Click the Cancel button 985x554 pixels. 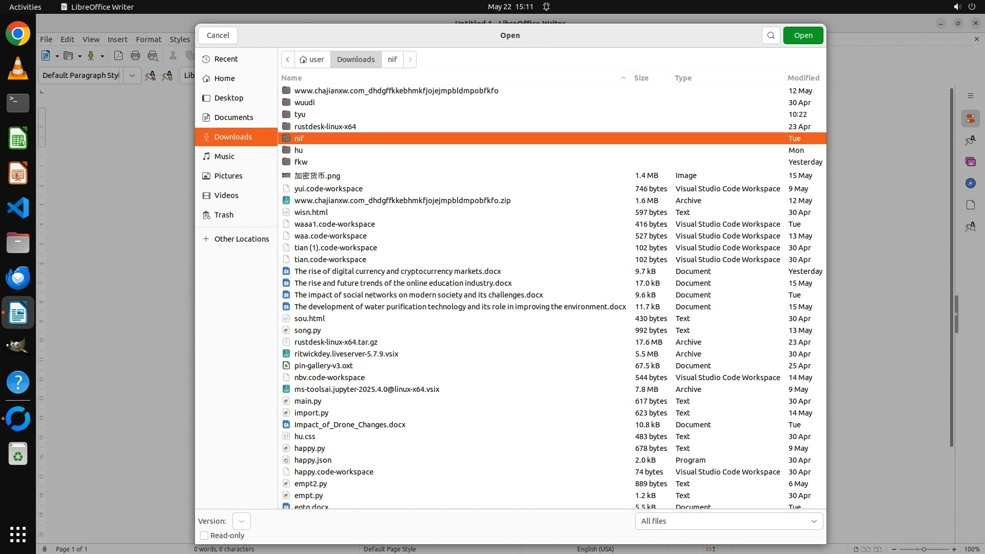[x=218, y=35]
